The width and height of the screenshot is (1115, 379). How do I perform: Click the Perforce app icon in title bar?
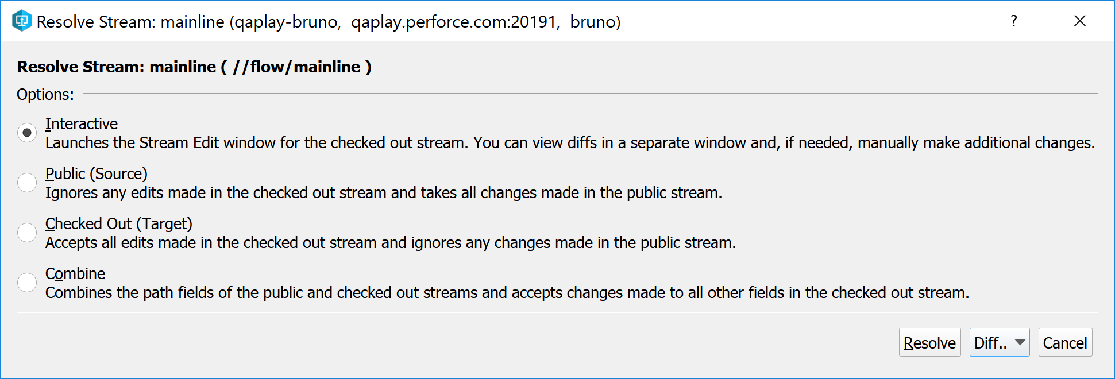(22, 21)
